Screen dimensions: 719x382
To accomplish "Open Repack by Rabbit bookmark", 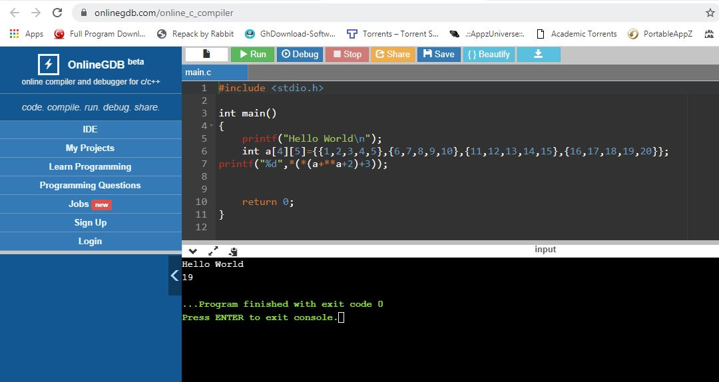I will (195, 33).
